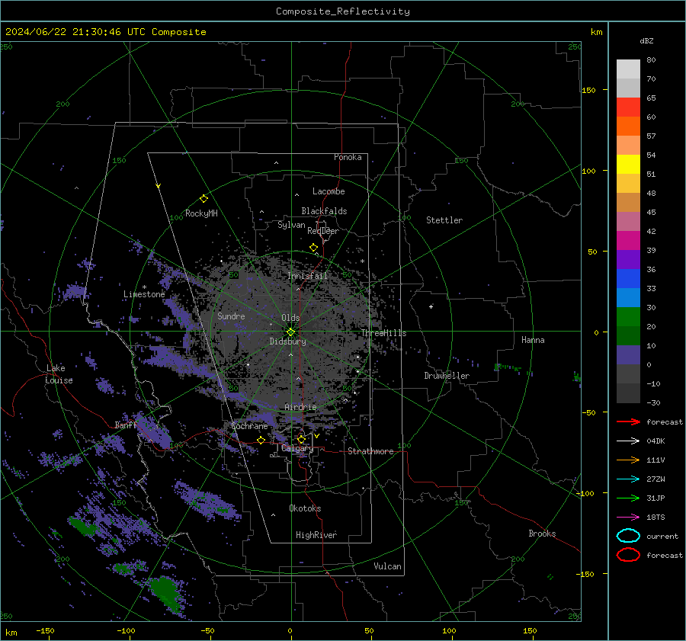Click the red swatch between 65 and 60
Viewport: 686px width, 641px height.
pos(628,107)
